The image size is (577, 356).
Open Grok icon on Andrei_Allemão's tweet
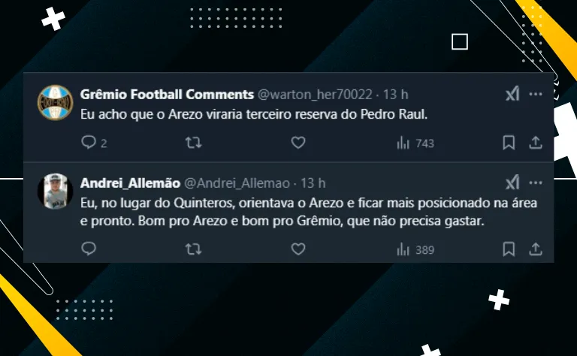click(x=512, y=183)
